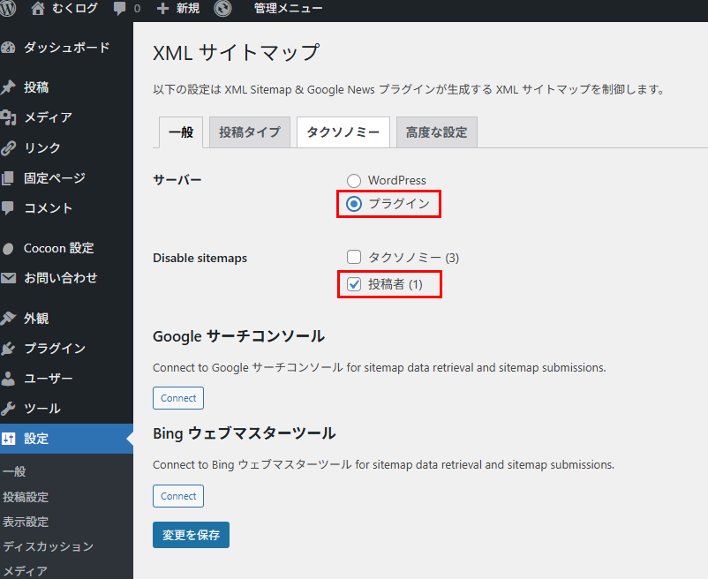The width and height of the screenshot is (708, 579).
Task: Click Connect under Google サーチコンソール
Action: (178, 398)
